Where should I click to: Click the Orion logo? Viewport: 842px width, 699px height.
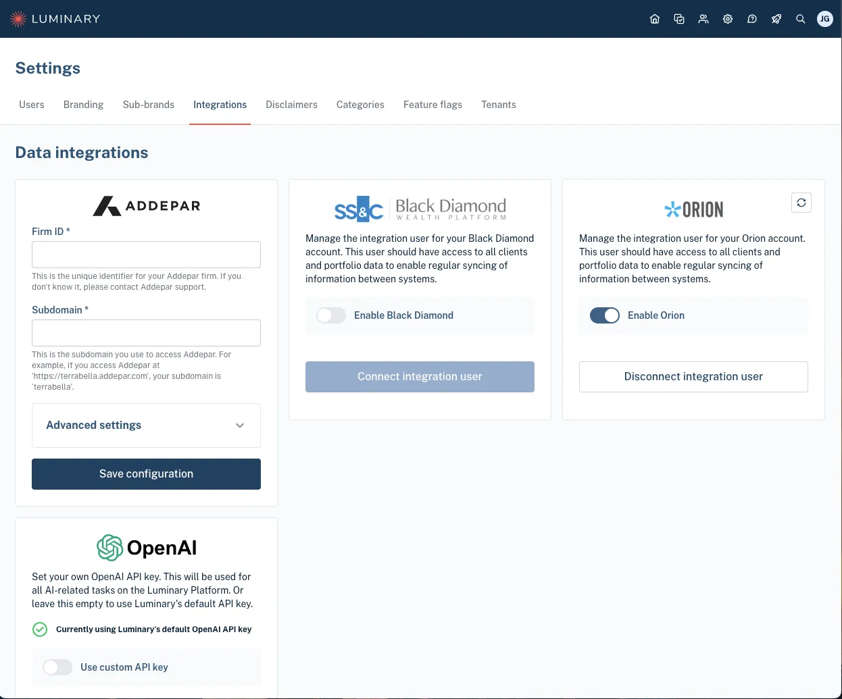tap(693, 209)
